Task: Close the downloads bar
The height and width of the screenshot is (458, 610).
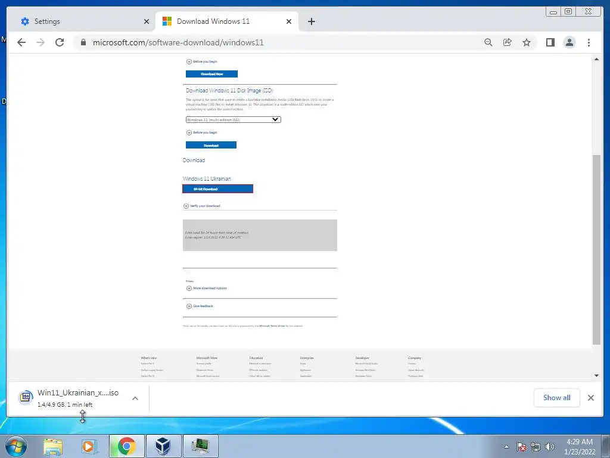Action: (x=590, y=398)
